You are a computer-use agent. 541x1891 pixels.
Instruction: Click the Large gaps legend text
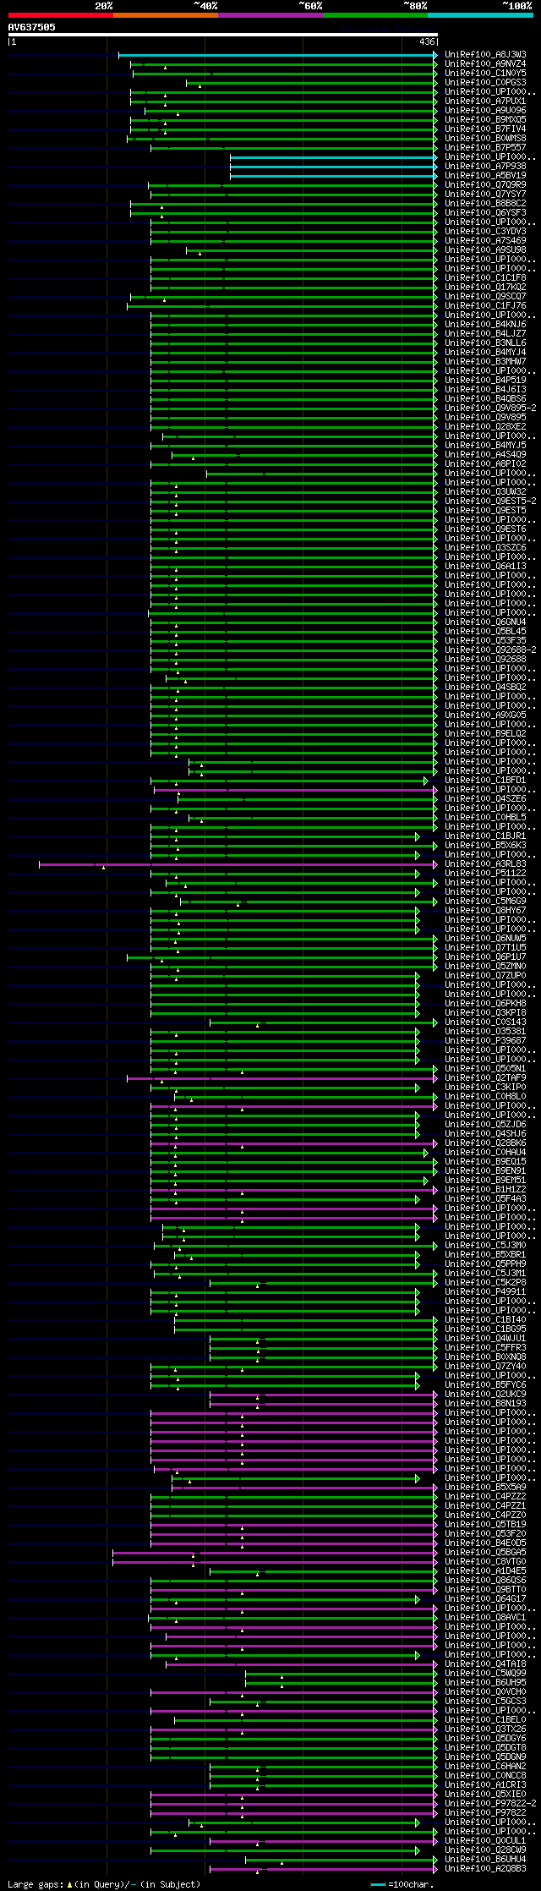[x=104, y=1884]
